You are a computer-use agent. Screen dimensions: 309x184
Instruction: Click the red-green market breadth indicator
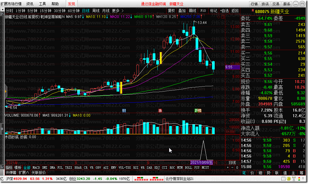[148, 179]
